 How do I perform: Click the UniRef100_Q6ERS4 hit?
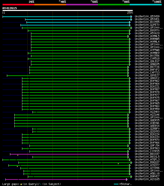[147, 126]
